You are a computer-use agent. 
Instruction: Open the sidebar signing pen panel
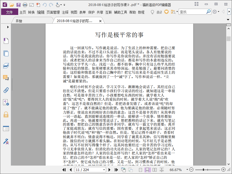click(x=6, y=141)
